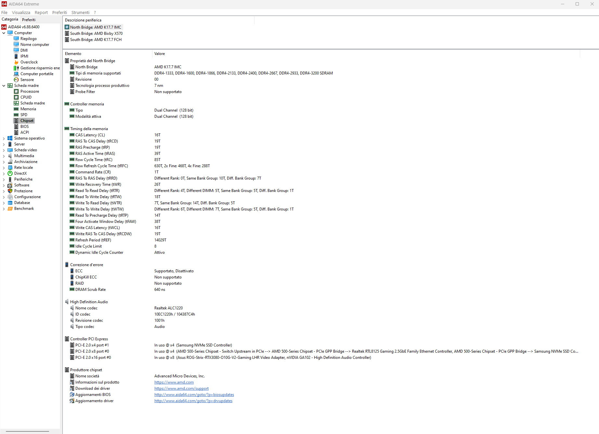Click the Descrizione periferica column header
599x434 pixels.
point(158,20)
